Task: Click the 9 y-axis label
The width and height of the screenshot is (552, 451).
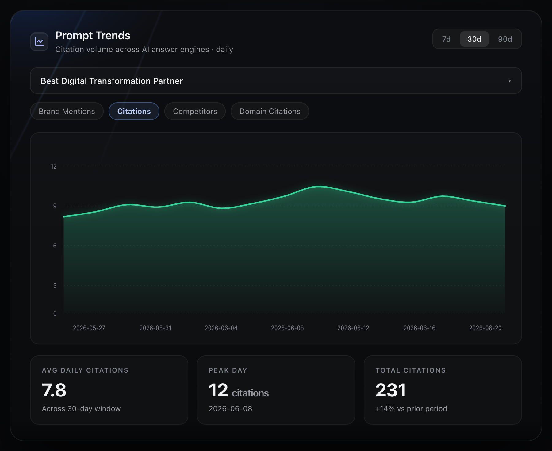Action: click(55, 206)
